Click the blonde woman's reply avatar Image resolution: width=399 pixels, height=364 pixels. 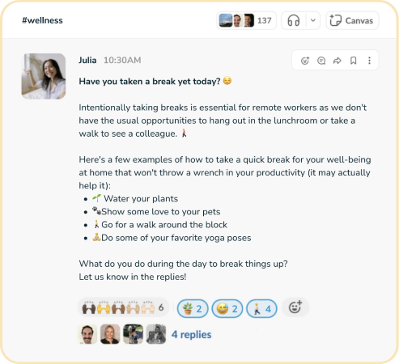pyautogui.click(x=110, y=334)
